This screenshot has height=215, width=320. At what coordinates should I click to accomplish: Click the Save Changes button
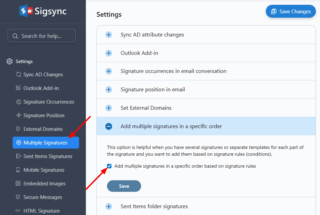(291, 11)
